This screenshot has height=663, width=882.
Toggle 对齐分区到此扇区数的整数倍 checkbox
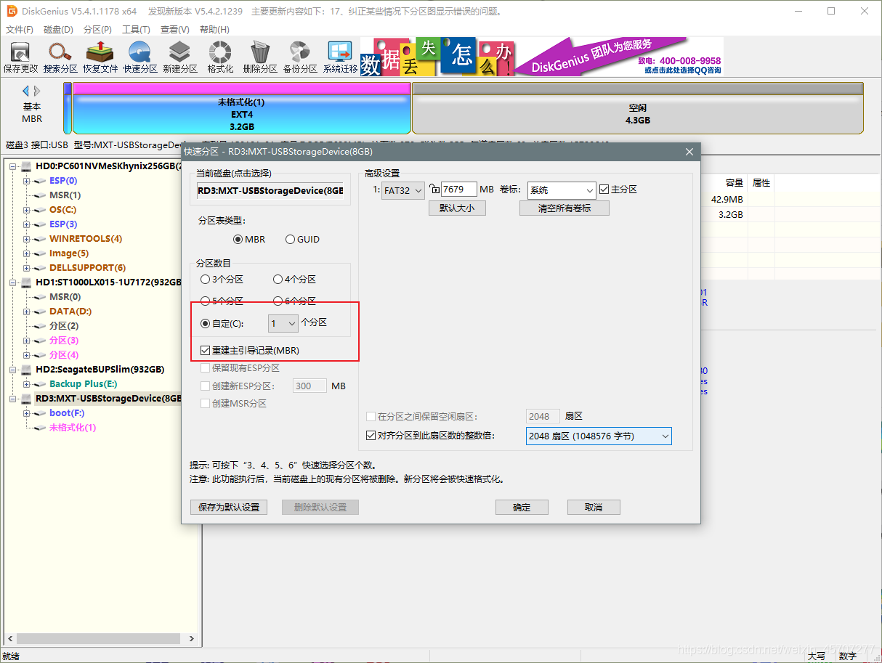(x=372, y=436)
